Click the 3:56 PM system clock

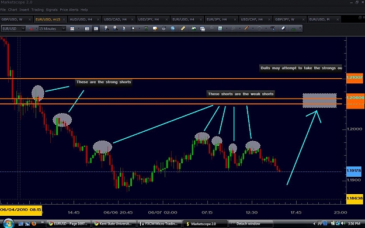point(354,224)
